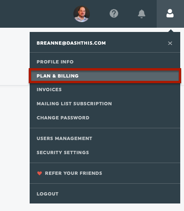The height and width of the screenshot is (211, 184).
Task: Click the menu pointer arrow under user icon
Action: coord(171,31)
